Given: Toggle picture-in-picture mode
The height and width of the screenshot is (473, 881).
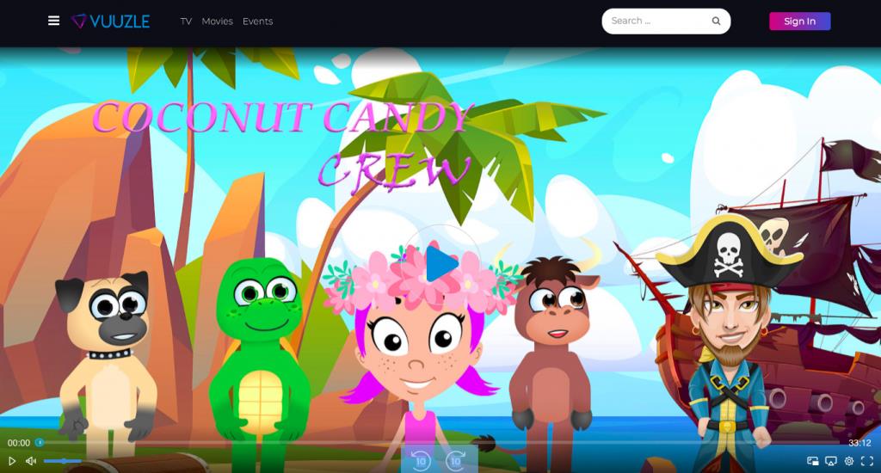Looking at the screenshot, I should point(813,461).
